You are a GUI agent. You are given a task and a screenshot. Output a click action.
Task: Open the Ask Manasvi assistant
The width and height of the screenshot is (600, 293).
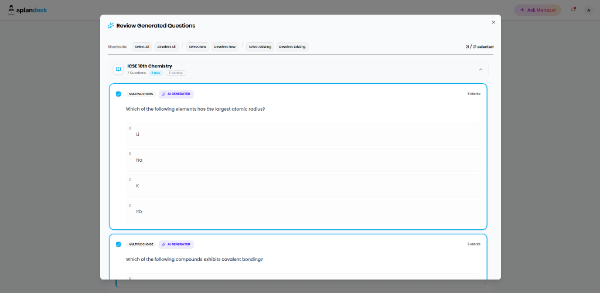538,10
